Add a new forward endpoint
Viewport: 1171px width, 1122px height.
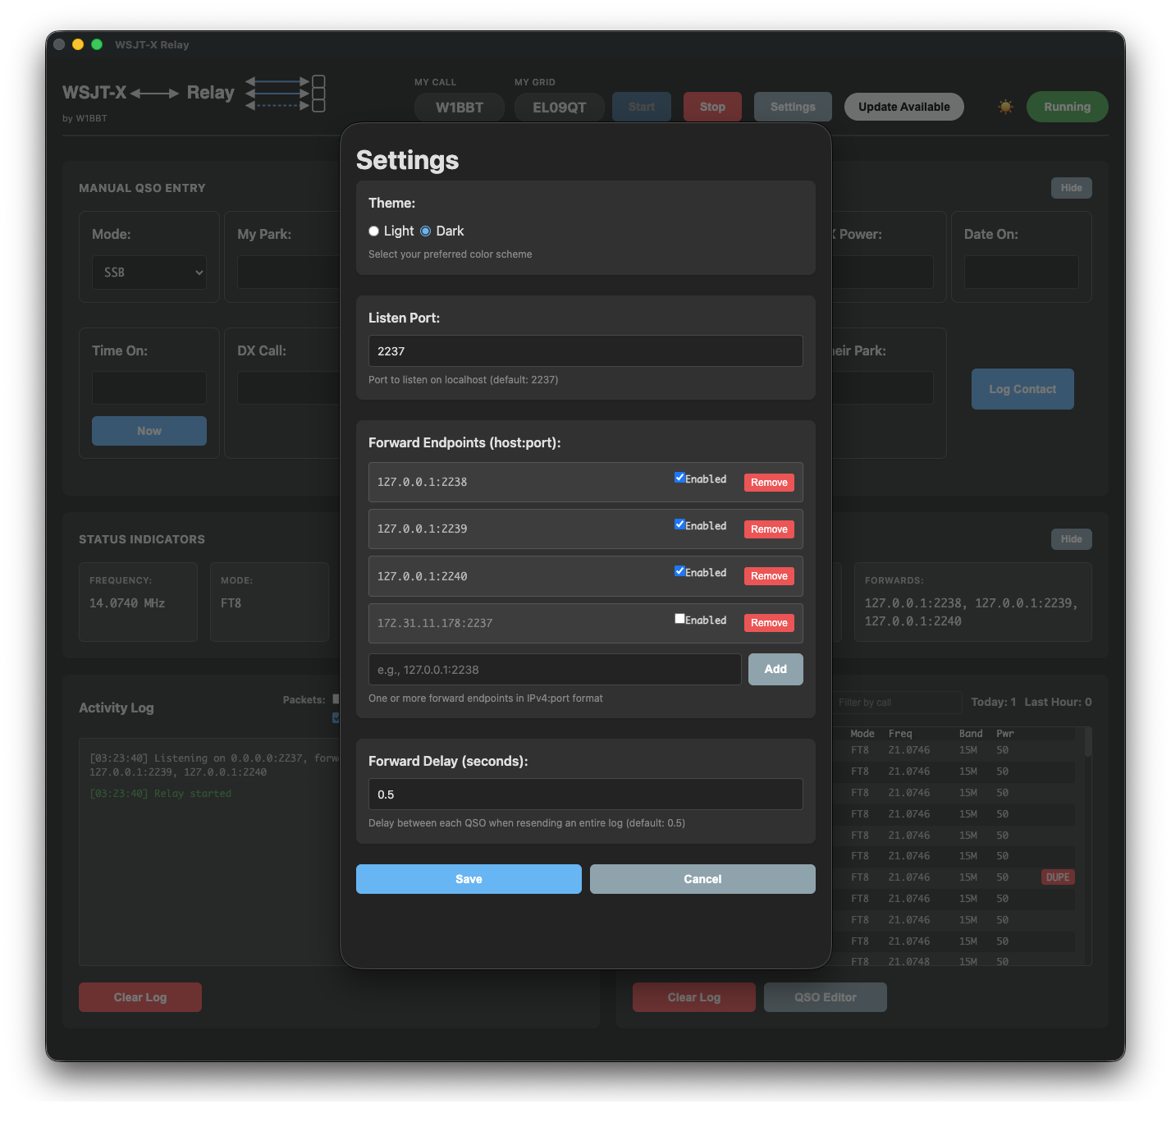click(x=775, y=669)
